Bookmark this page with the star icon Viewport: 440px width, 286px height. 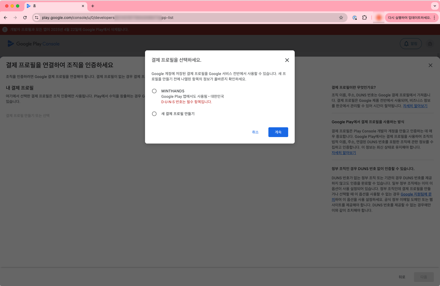click(341, 18)
